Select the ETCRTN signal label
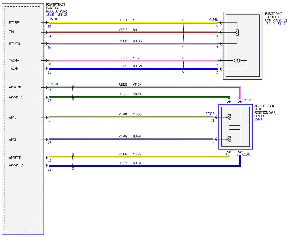 [15, 44]
